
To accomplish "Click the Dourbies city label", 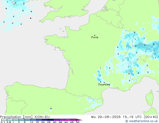I will [104, 84].
